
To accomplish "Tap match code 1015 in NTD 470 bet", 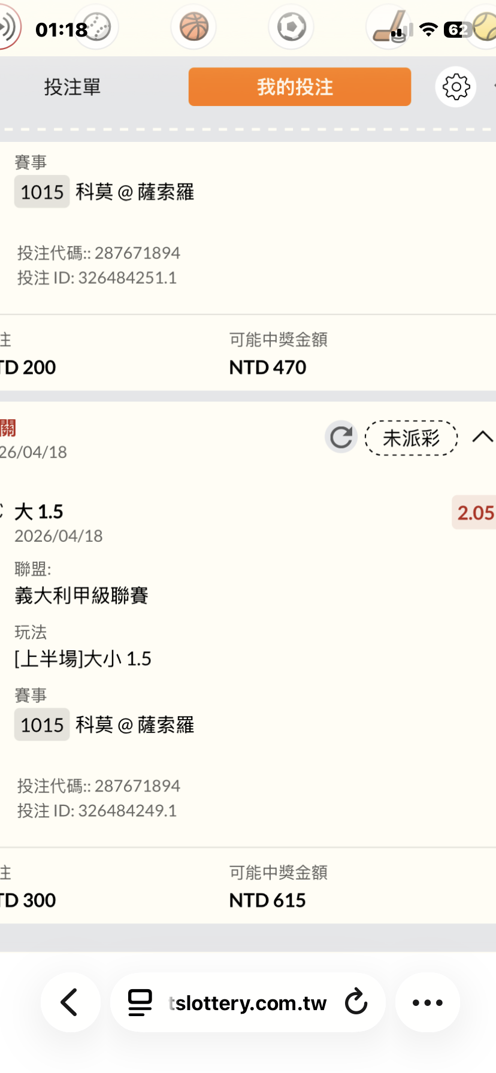I will click(x=42, y=192).
